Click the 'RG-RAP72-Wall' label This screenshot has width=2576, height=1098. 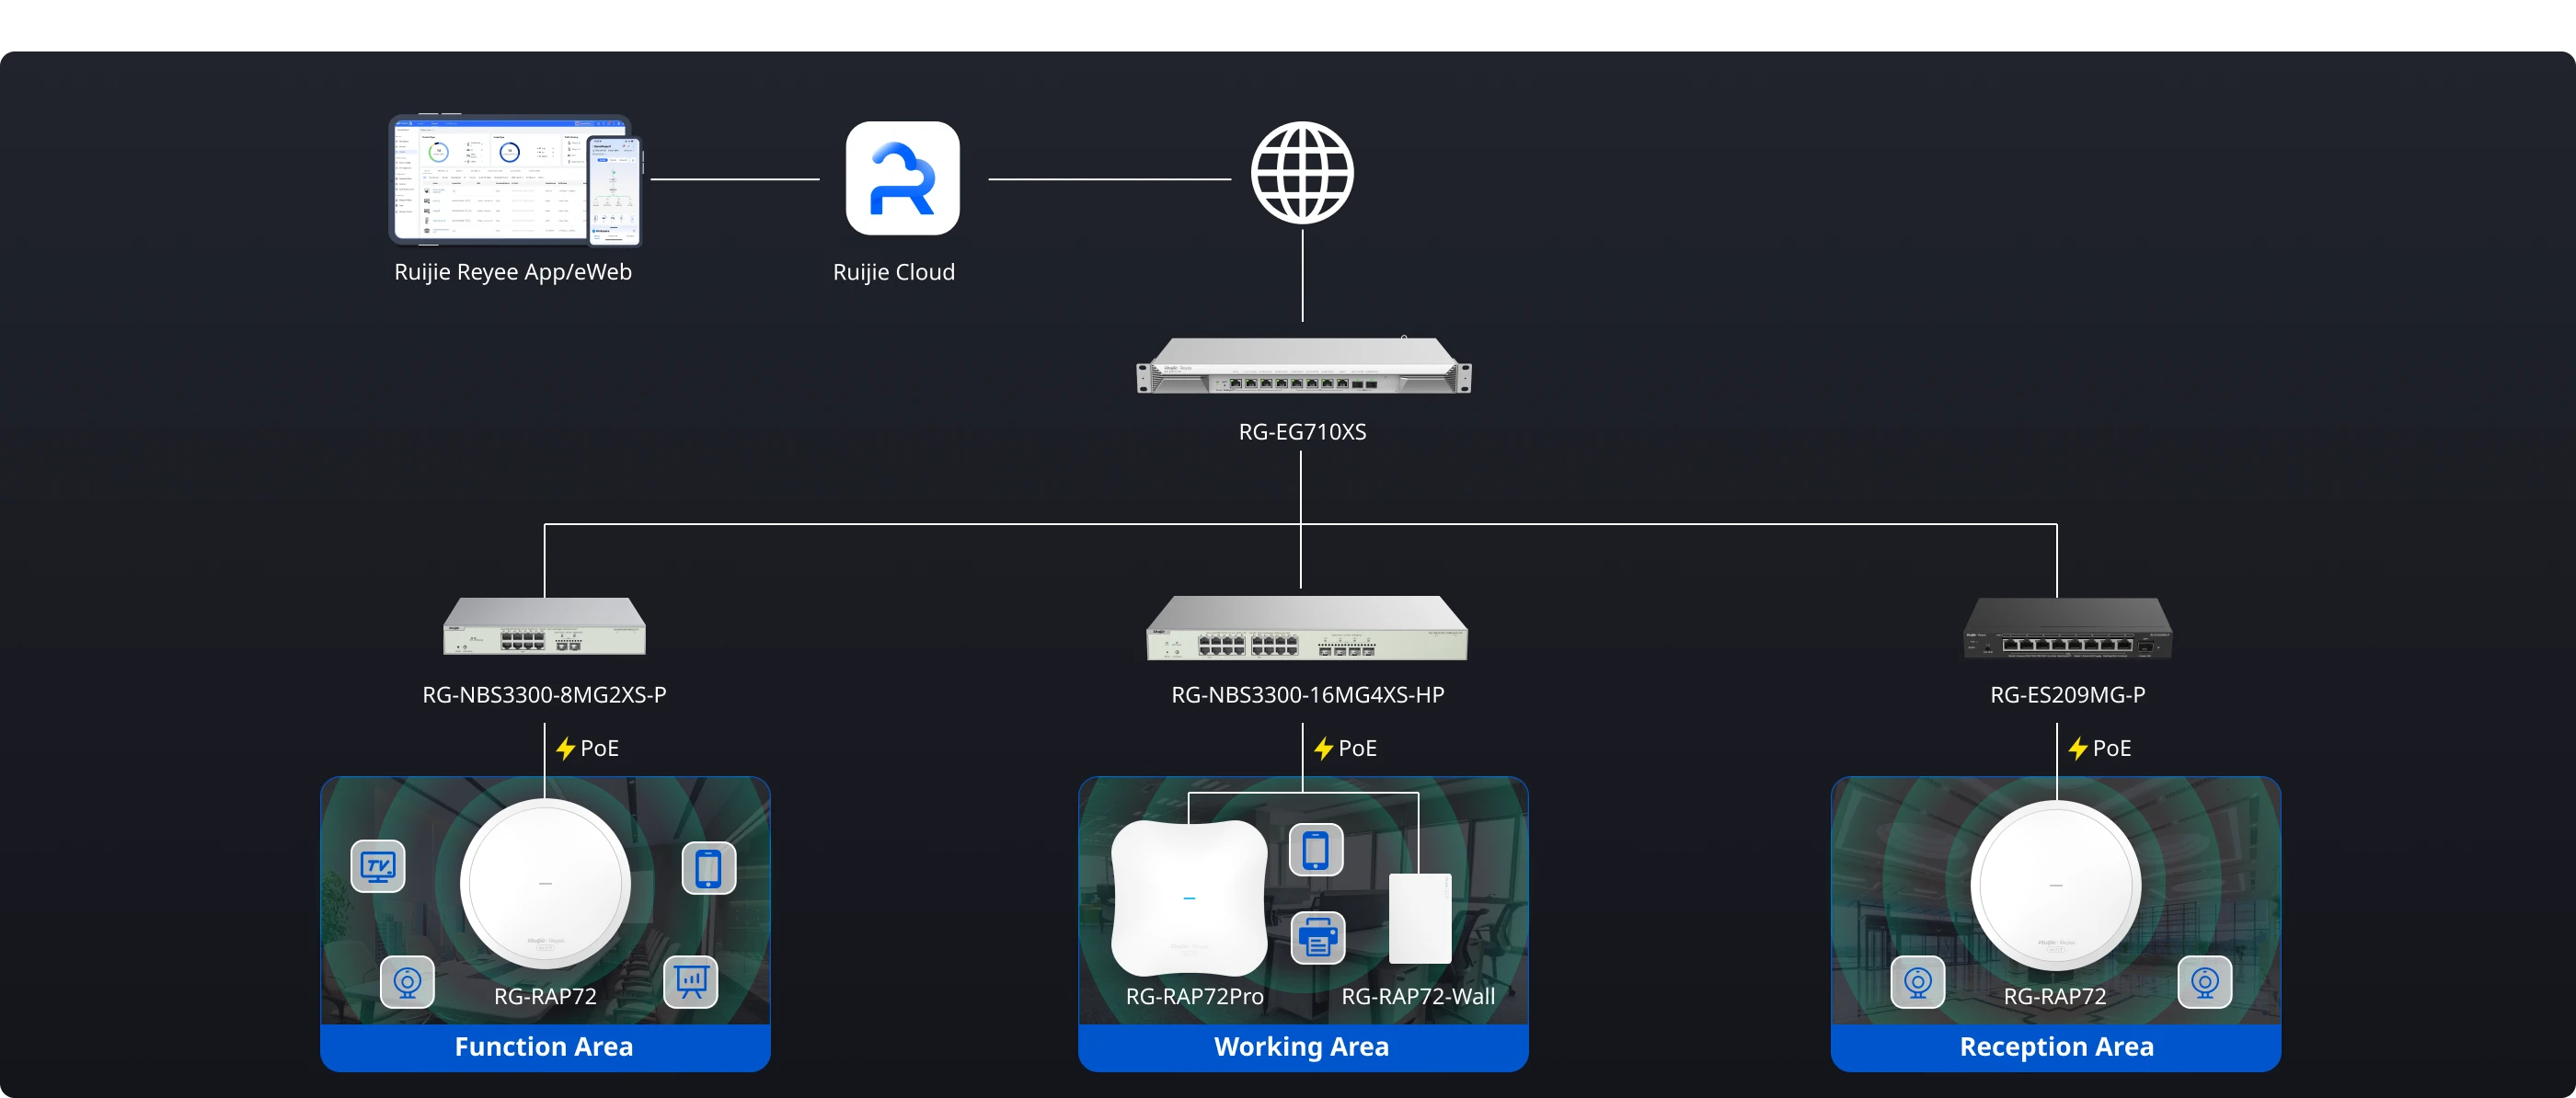point(1418,997)
